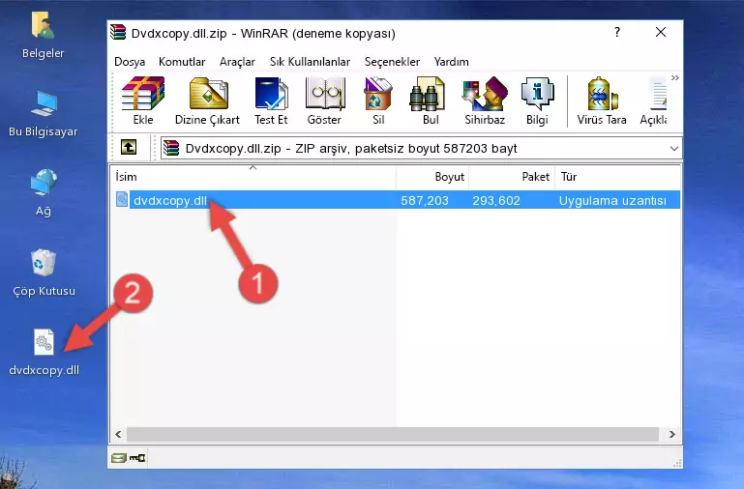
Task: Sort by İsim column header
Action: [253, 177]
